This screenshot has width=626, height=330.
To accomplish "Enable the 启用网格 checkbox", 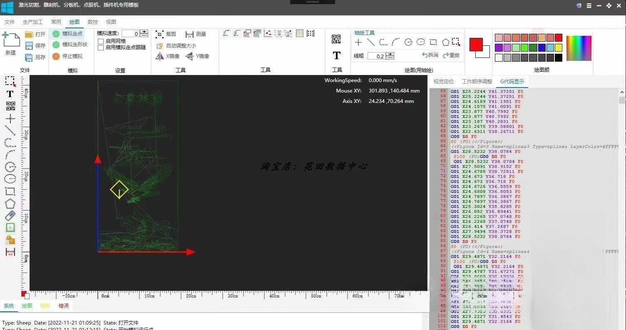I will click(x=101, y=41).
